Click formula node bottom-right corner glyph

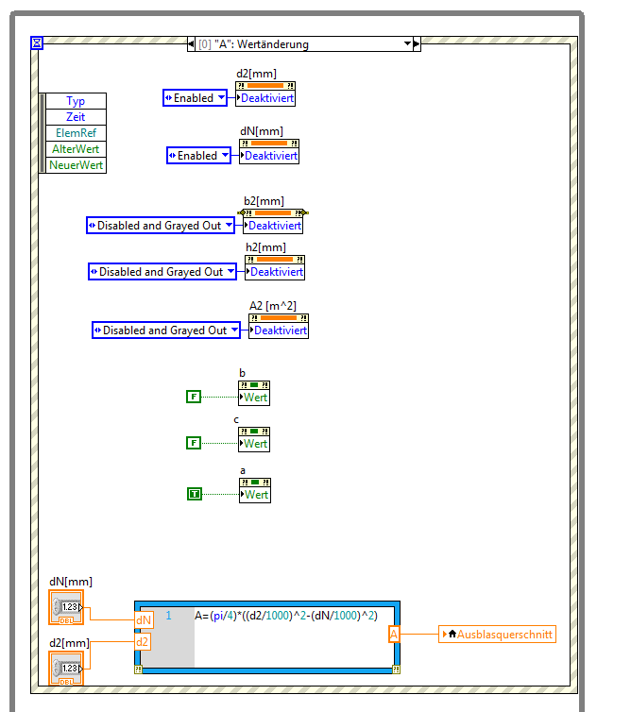click(396, 670)
